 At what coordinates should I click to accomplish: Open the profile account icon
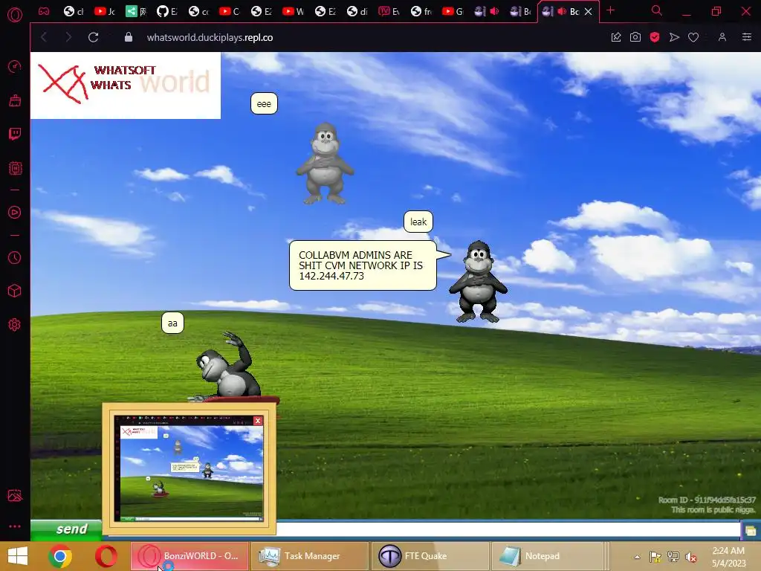[722, 37]
